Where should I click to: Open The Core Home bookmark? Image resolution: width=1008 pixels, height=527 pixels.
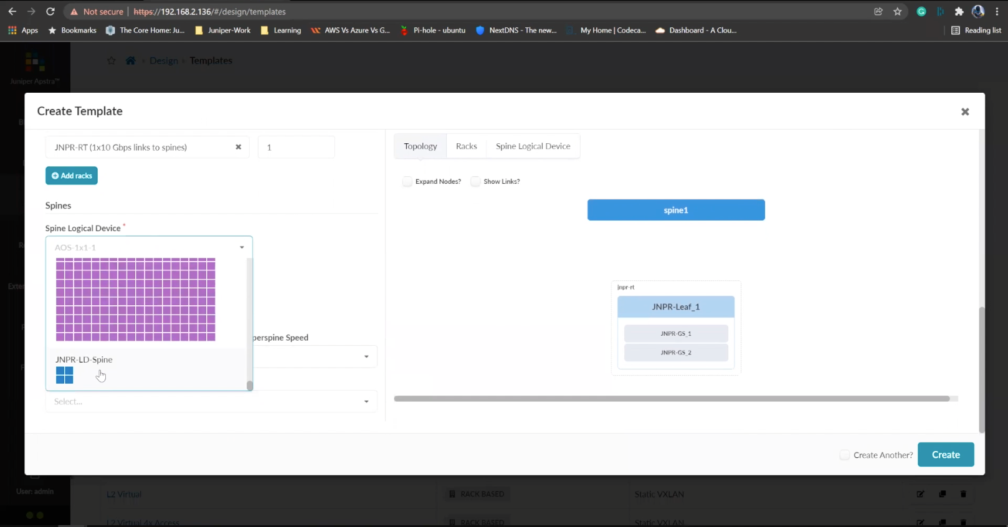click(x=145, y=30)
